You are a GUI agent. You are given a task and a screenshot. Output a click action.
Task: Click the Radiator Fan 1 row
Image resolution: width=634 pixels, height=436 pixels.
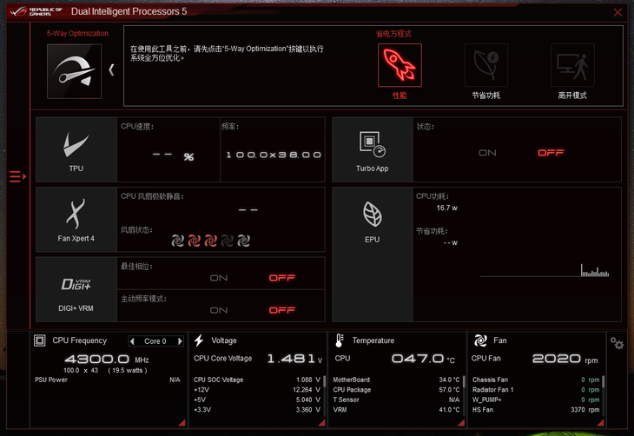click(536, 390)
